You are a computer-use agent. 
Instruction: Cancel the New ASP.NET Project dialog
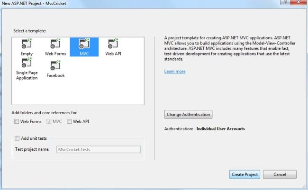[x=280, y=174]
